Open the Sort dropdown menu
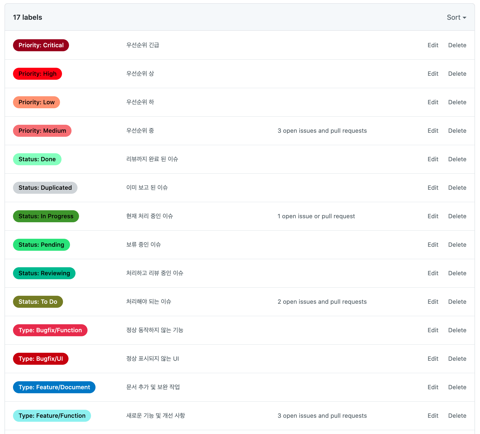The width and height of the screenshot is (480, 434). [x=456, y=17]
